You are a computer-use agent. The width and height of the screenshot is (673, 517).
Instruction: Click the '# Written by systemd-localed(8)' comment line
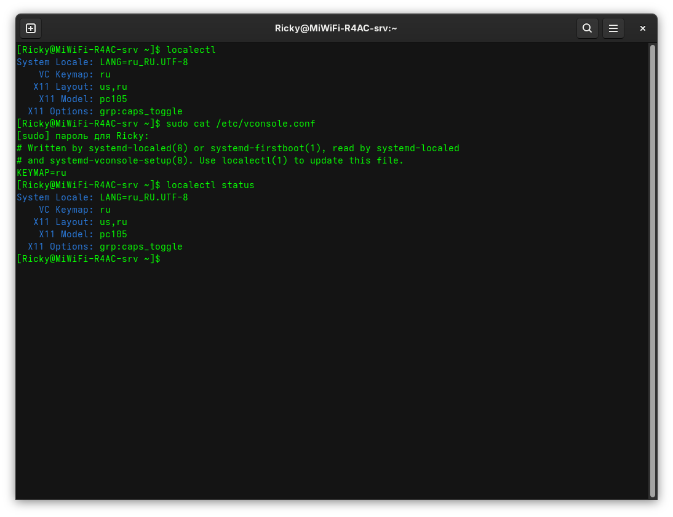tap(238, 148)
